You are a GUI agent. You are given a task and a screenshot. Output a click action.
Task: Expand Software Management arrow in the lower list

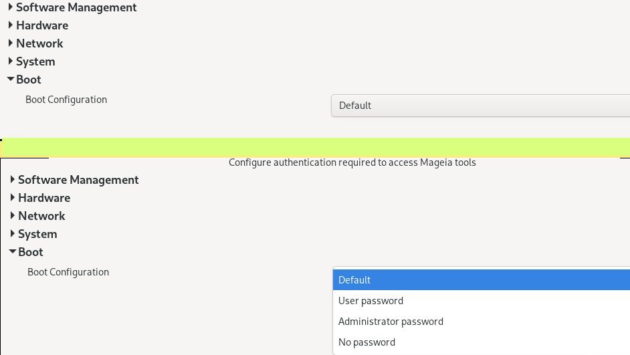13,180
